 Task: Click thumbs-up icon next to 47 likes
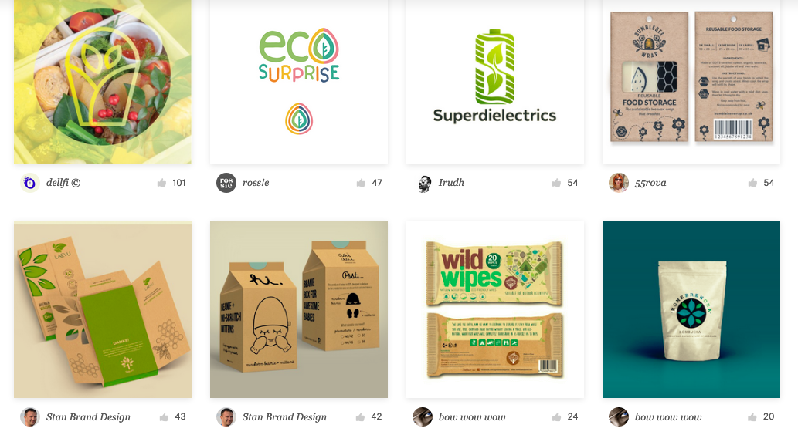361,183
